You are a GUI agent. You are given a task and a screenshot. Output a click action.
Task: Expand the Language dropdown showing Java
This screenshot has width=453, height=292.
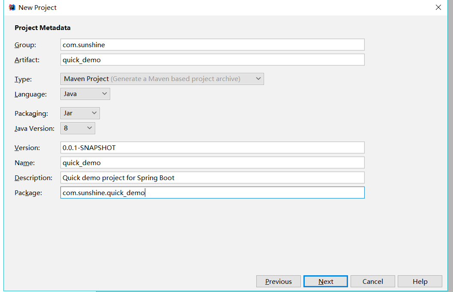[x=85, y=94]
